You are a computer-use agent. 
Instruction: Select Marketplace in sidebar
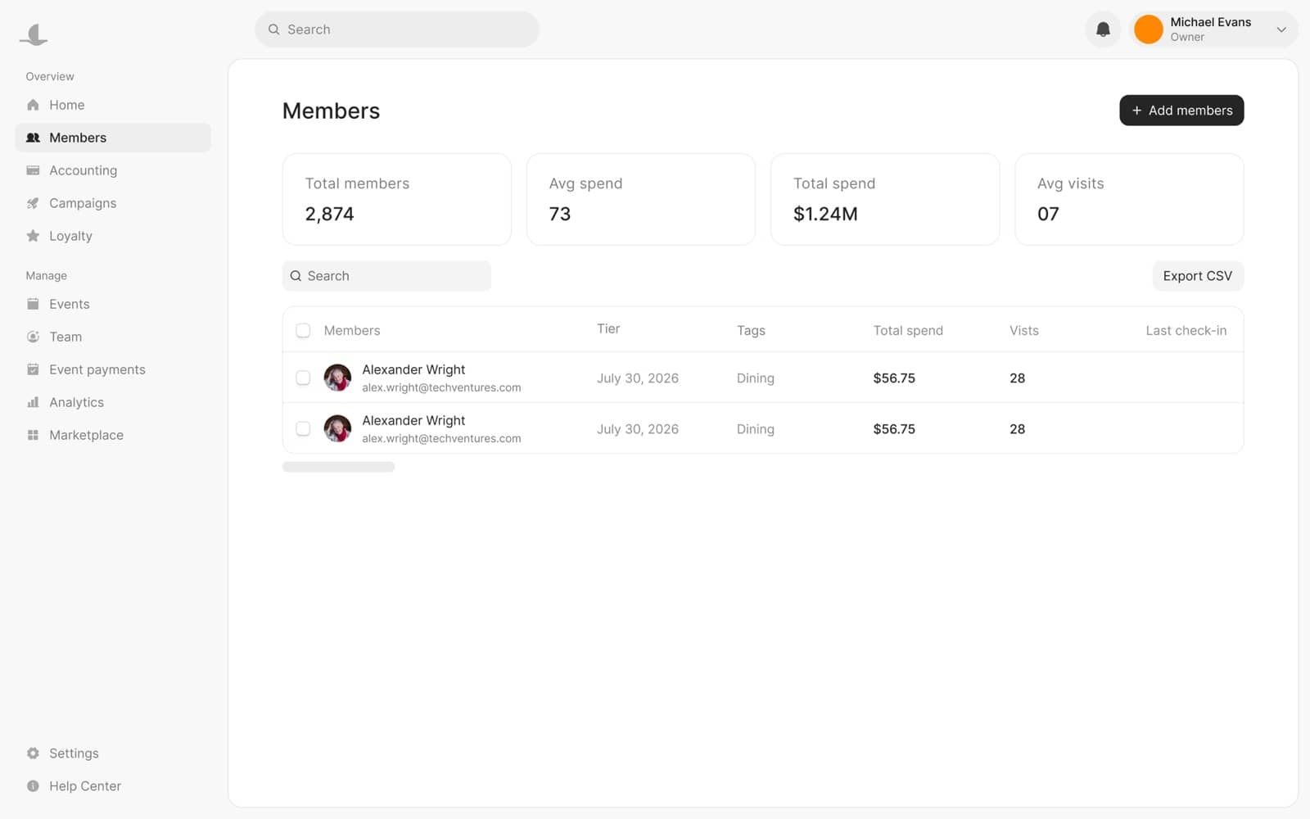click(113, 435)
